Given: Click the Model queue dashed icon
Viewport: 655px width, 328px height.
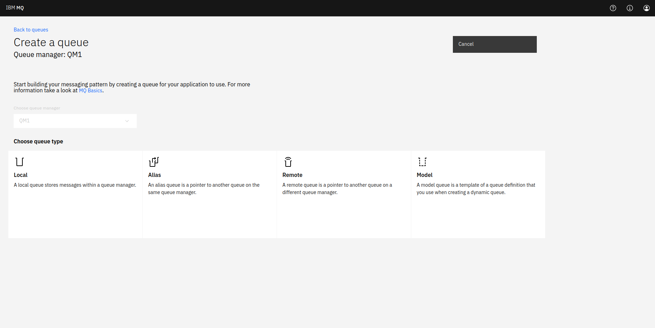Looking at the screenshot, I should click(422, 162).
